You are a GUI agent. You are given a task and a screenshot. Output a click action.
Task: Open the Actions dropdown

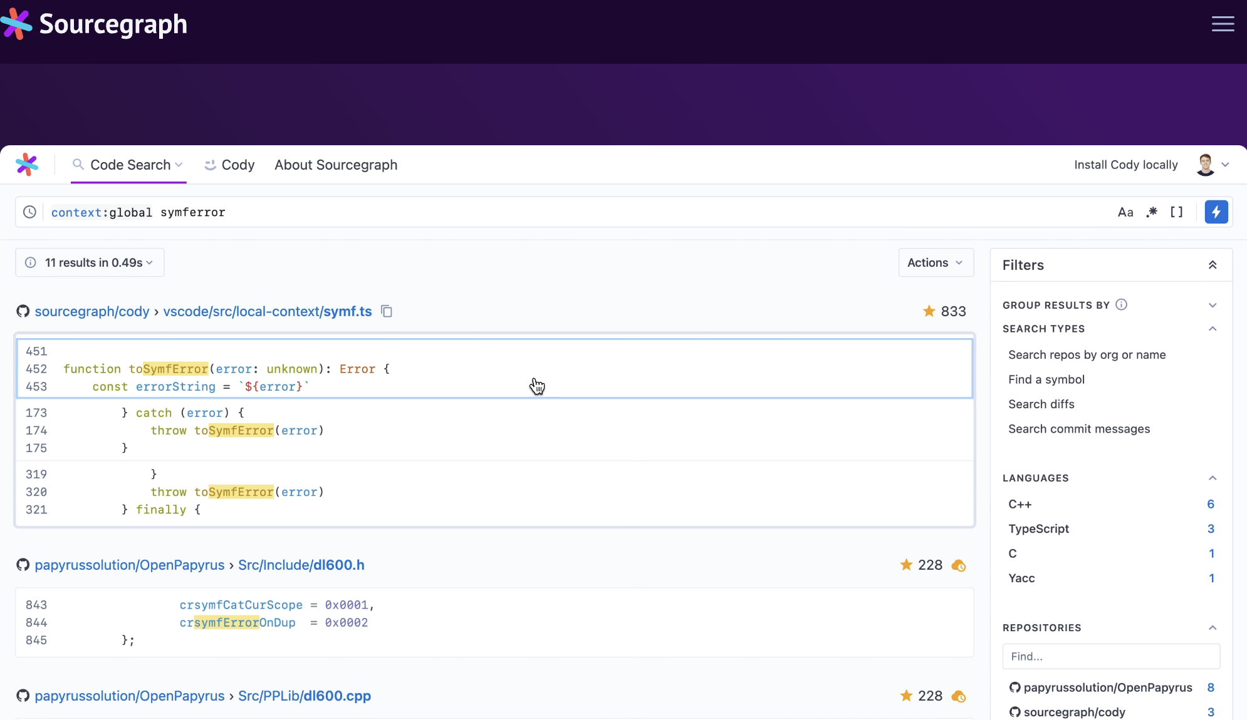[x=936, y=262]
